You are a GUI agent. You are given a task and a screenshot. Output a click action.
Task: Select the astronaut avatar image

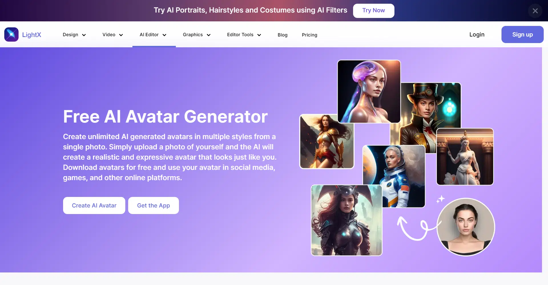point(394,176)
